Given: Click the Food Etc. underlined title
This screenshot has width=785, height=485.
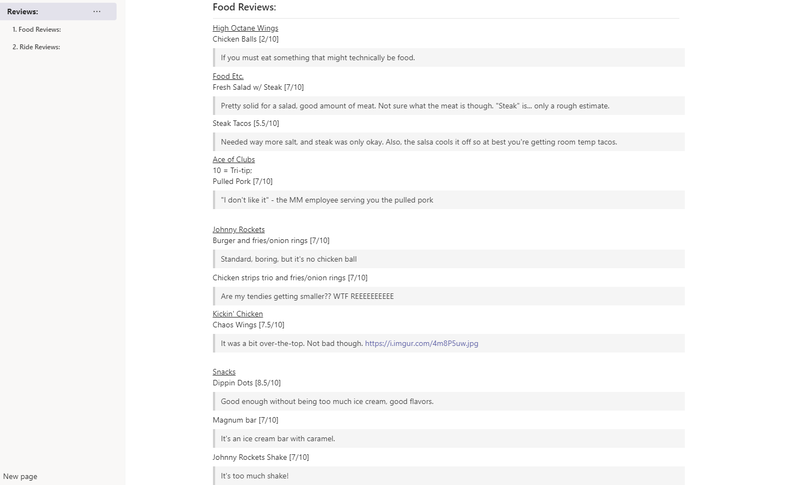Looking at the screenshot, I should tap(228, 77).
